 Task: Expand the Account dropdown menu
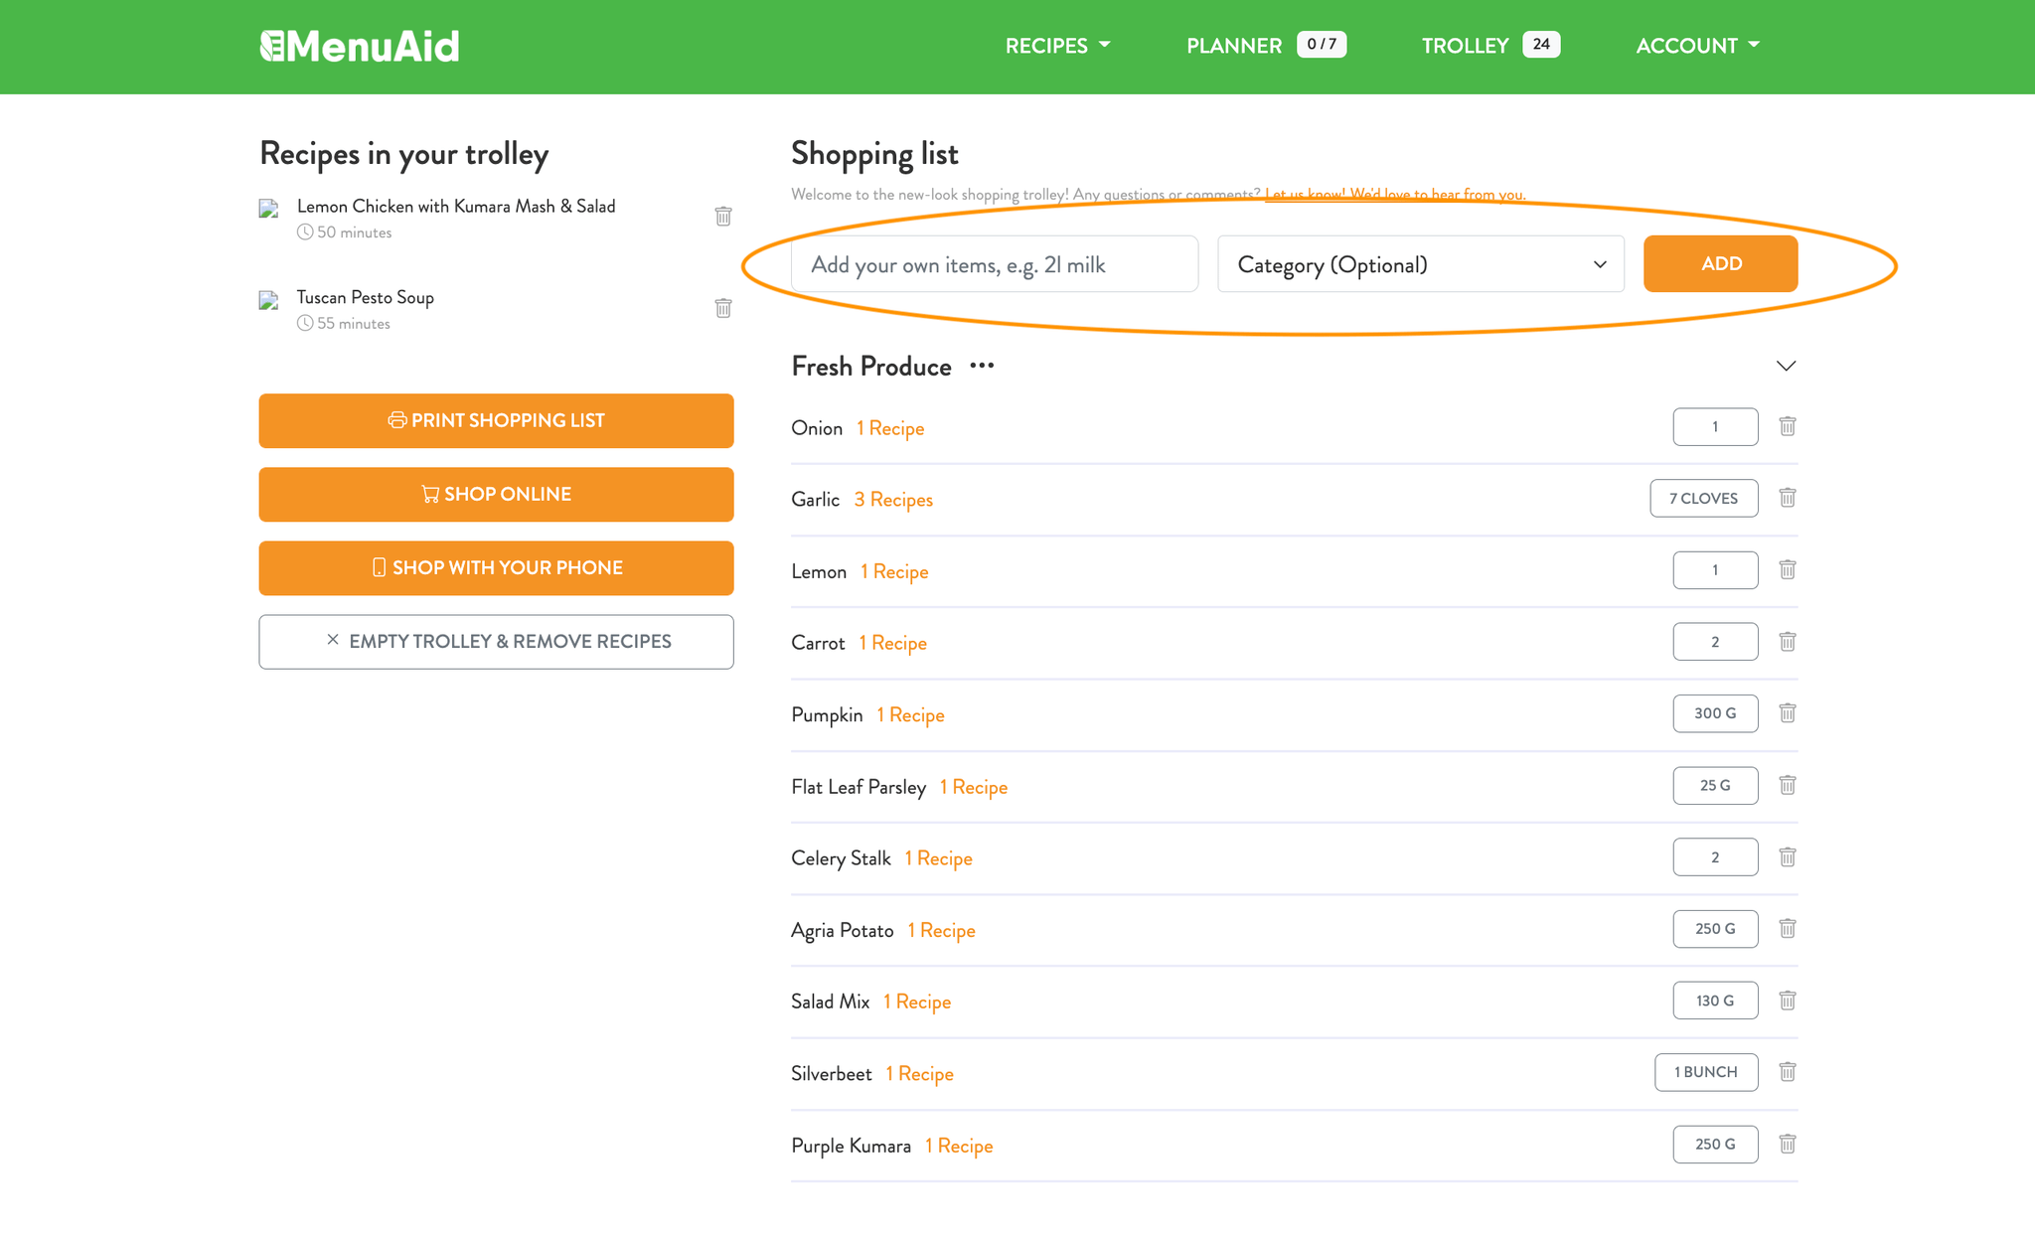[x=1697, y=46]
